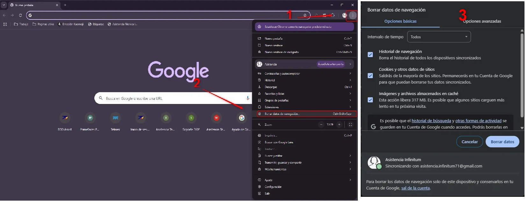This screenshot has height=222, width=528.
Task: Click the sal de la cuenta link
Action: tap(416, 188)
